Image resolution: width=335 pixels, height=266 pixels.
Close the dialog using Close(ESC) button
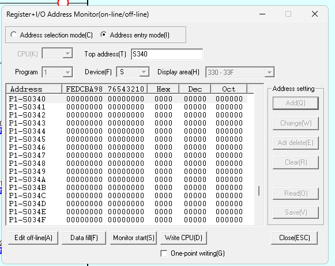[x=295, y=238]
